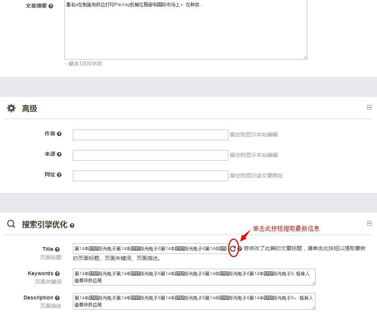Click into the 文章摘要 textarea

click(185, 30)
